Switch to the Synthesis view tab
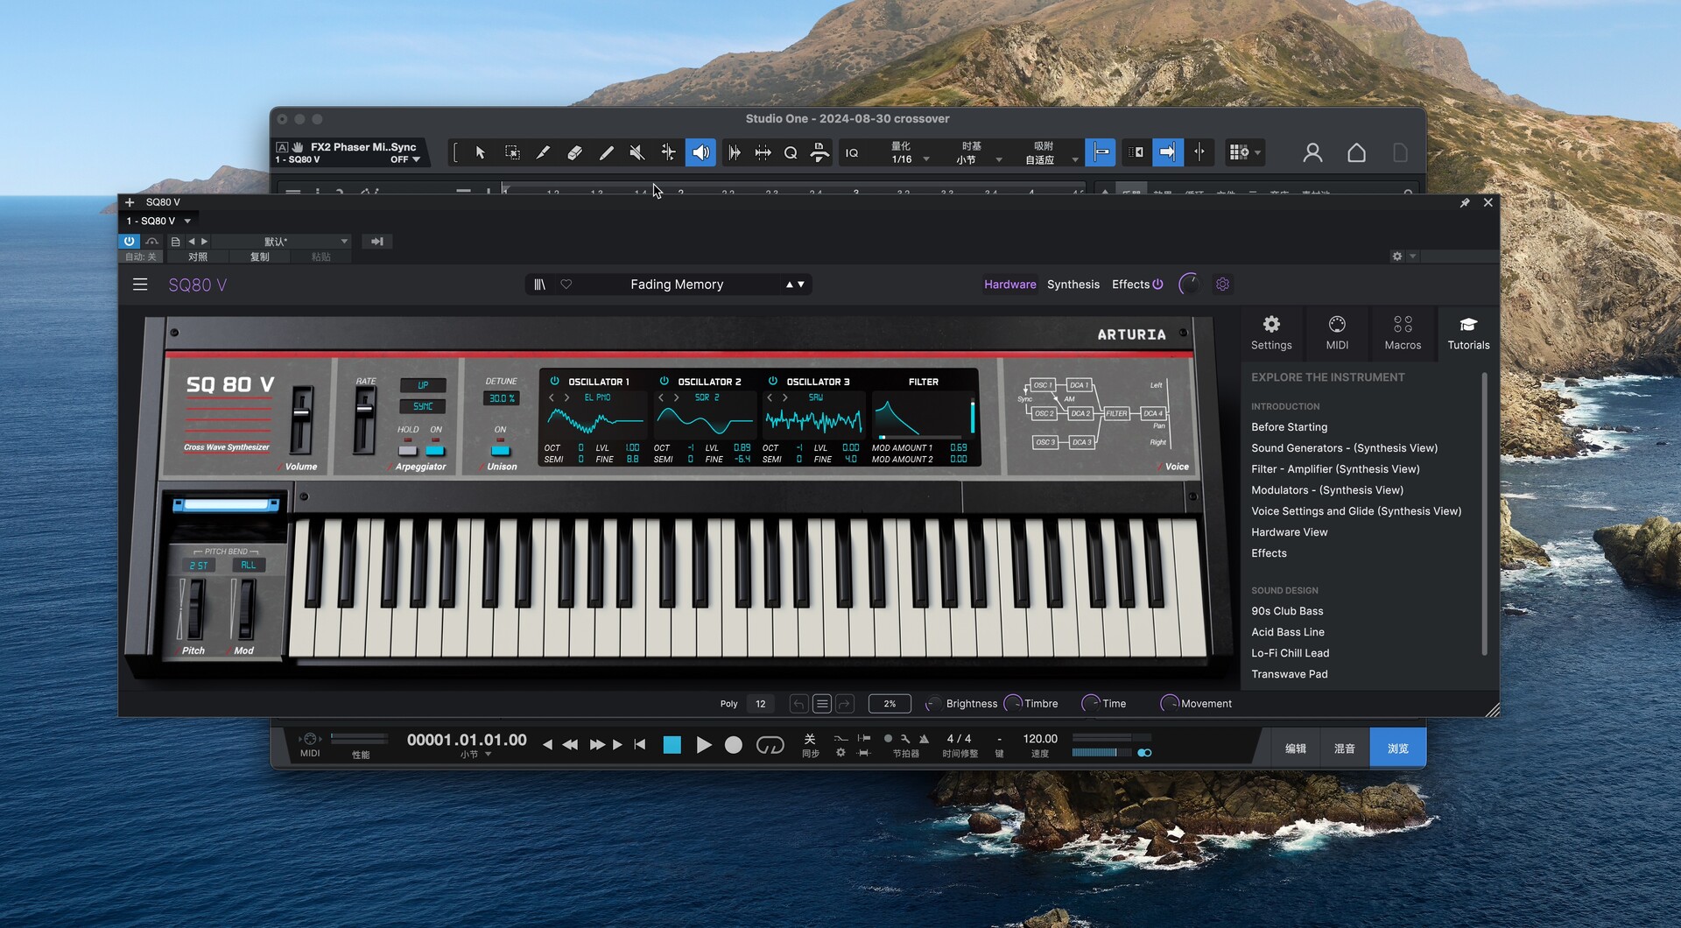The height and width of the screenshot is (928, 1681). coord(1073,285)
